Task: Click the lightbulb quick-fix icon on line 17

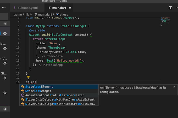Action: [28, 78]
